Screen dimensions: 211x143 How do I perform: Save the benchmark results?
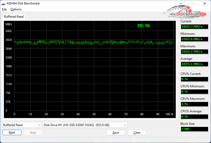116,133
